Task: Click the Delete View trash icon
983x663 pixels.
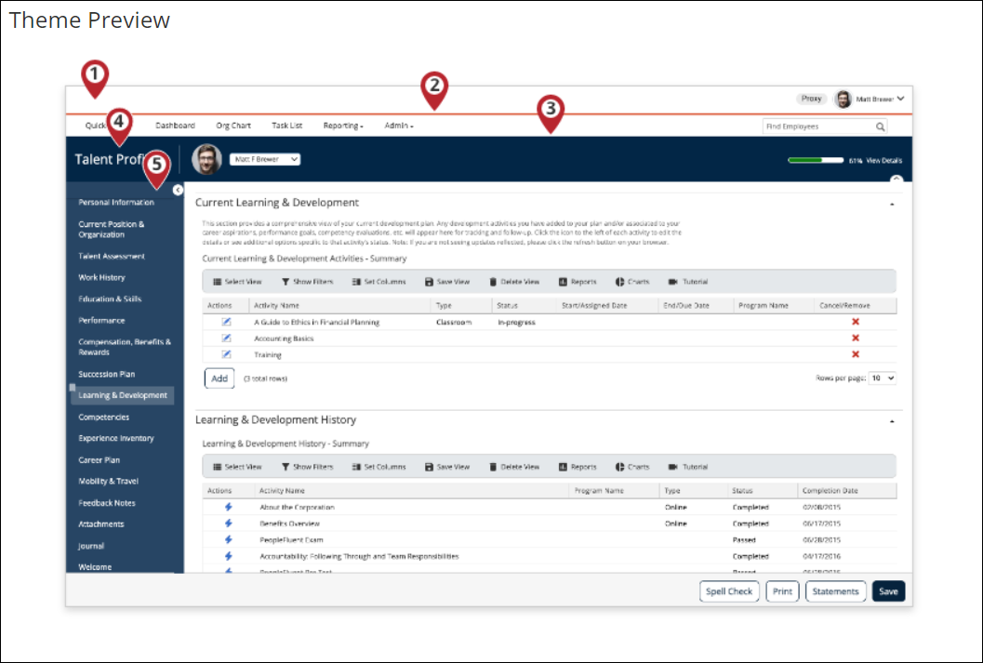Action: tap(493, 281)
